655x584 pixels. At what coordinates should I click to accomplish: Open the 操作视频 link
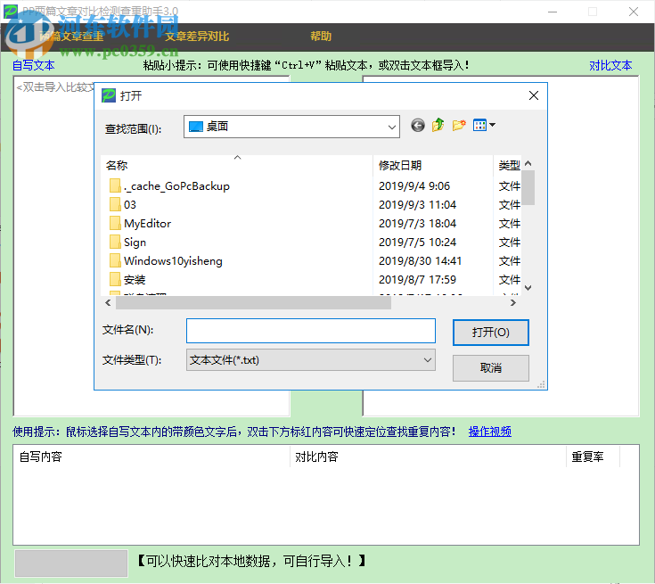(489, 431)
